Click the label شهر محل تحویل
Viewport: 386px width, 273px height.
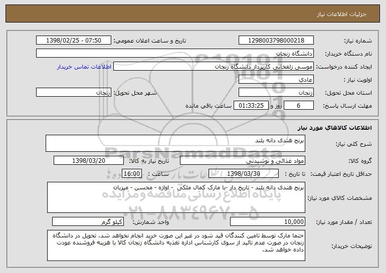tap(135, 93)
